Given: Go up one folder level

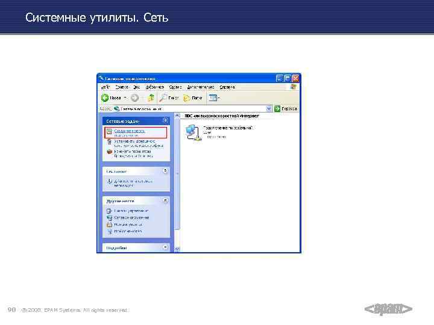Looking at the screenshot, I should 151,97.
